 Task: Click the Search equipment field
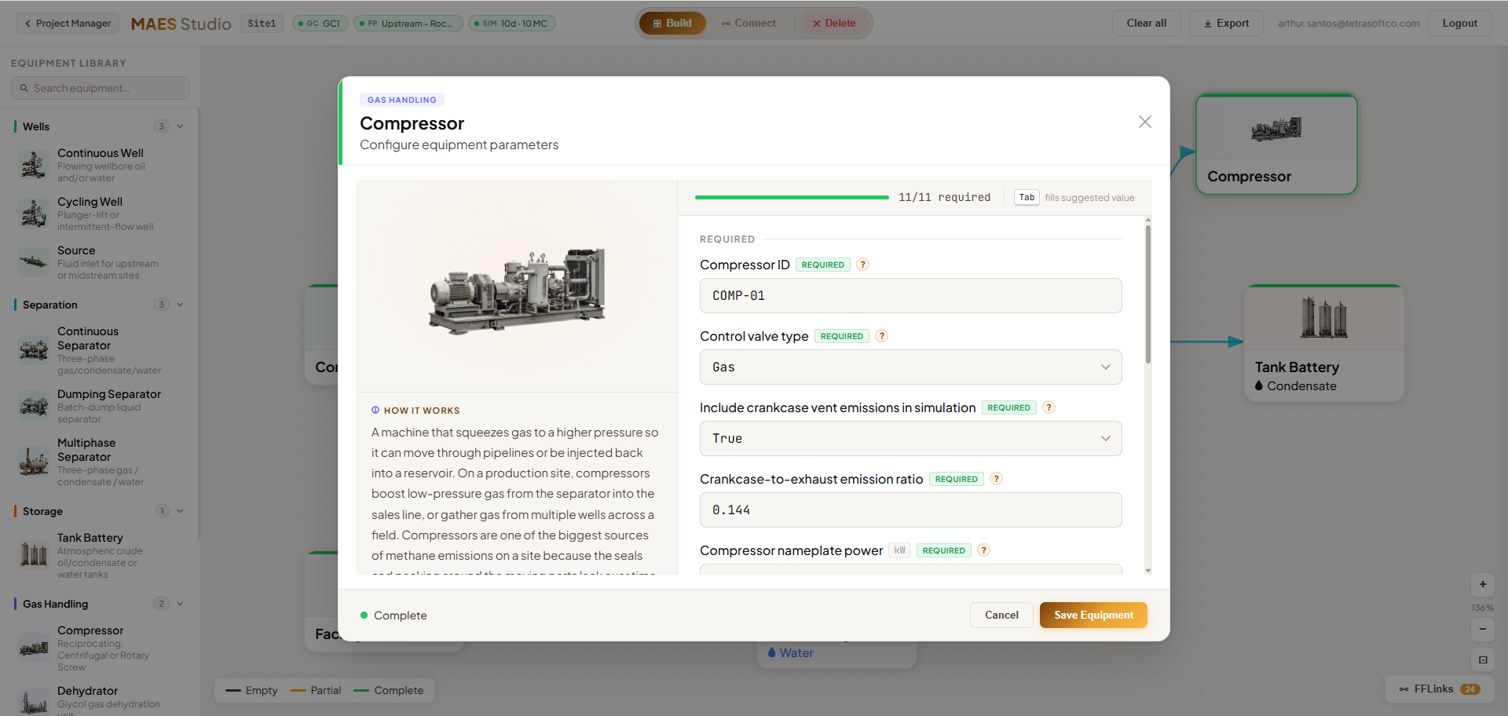tap(100, 88)
